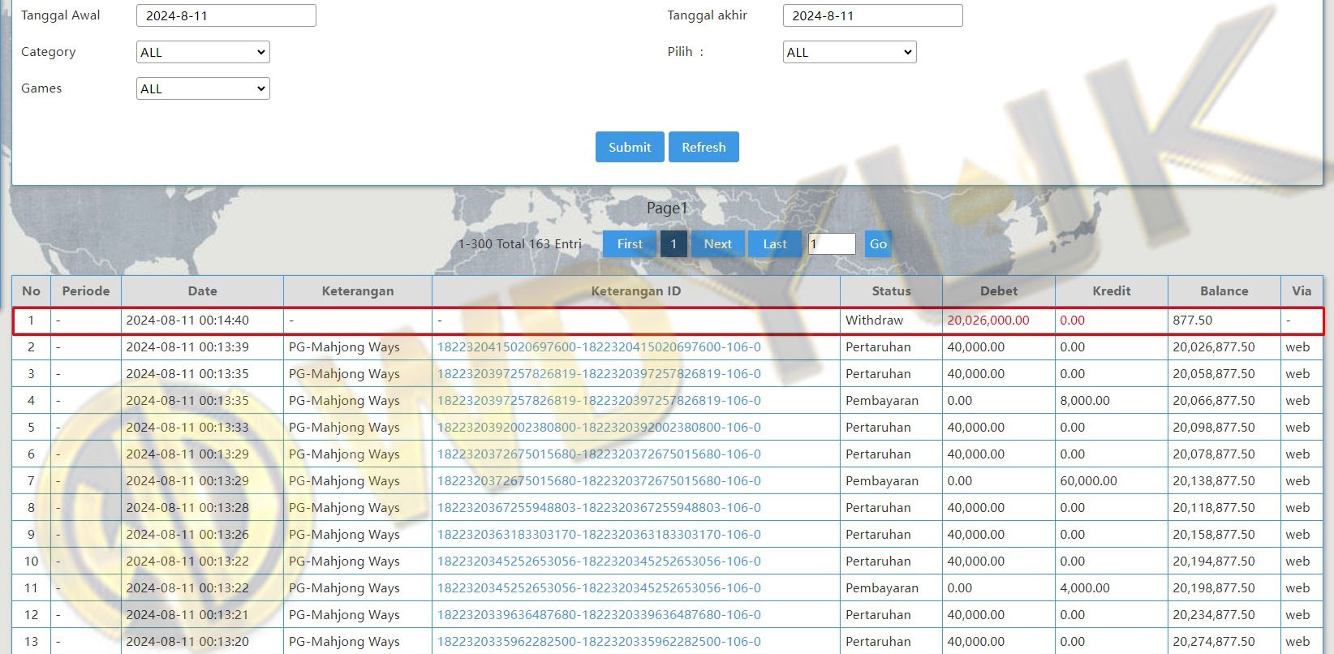Click the Status column header
The image size is (1334, 654).
pos(891,290)
